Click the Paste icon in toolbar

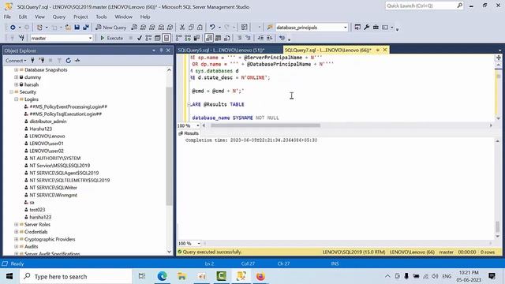(x=200, y=28)
